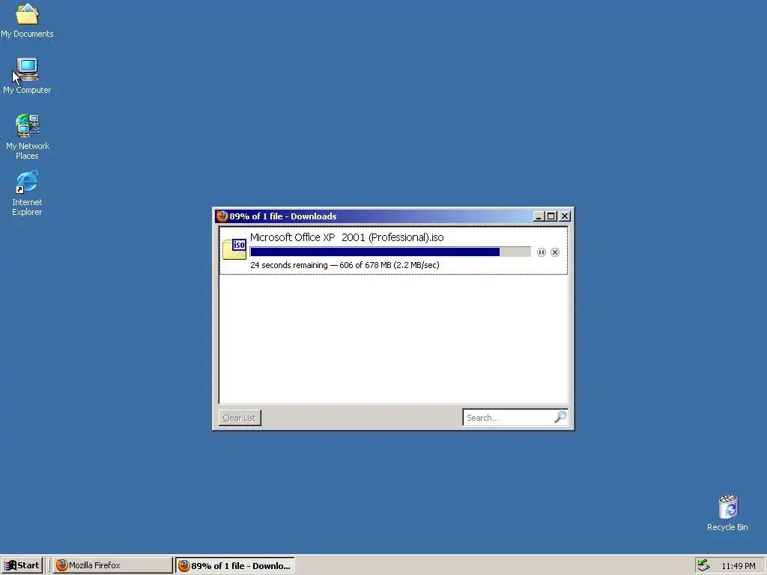
Task: Click the Downloads window title bar text
Action: pyautogui.click(x=282, y=216)
